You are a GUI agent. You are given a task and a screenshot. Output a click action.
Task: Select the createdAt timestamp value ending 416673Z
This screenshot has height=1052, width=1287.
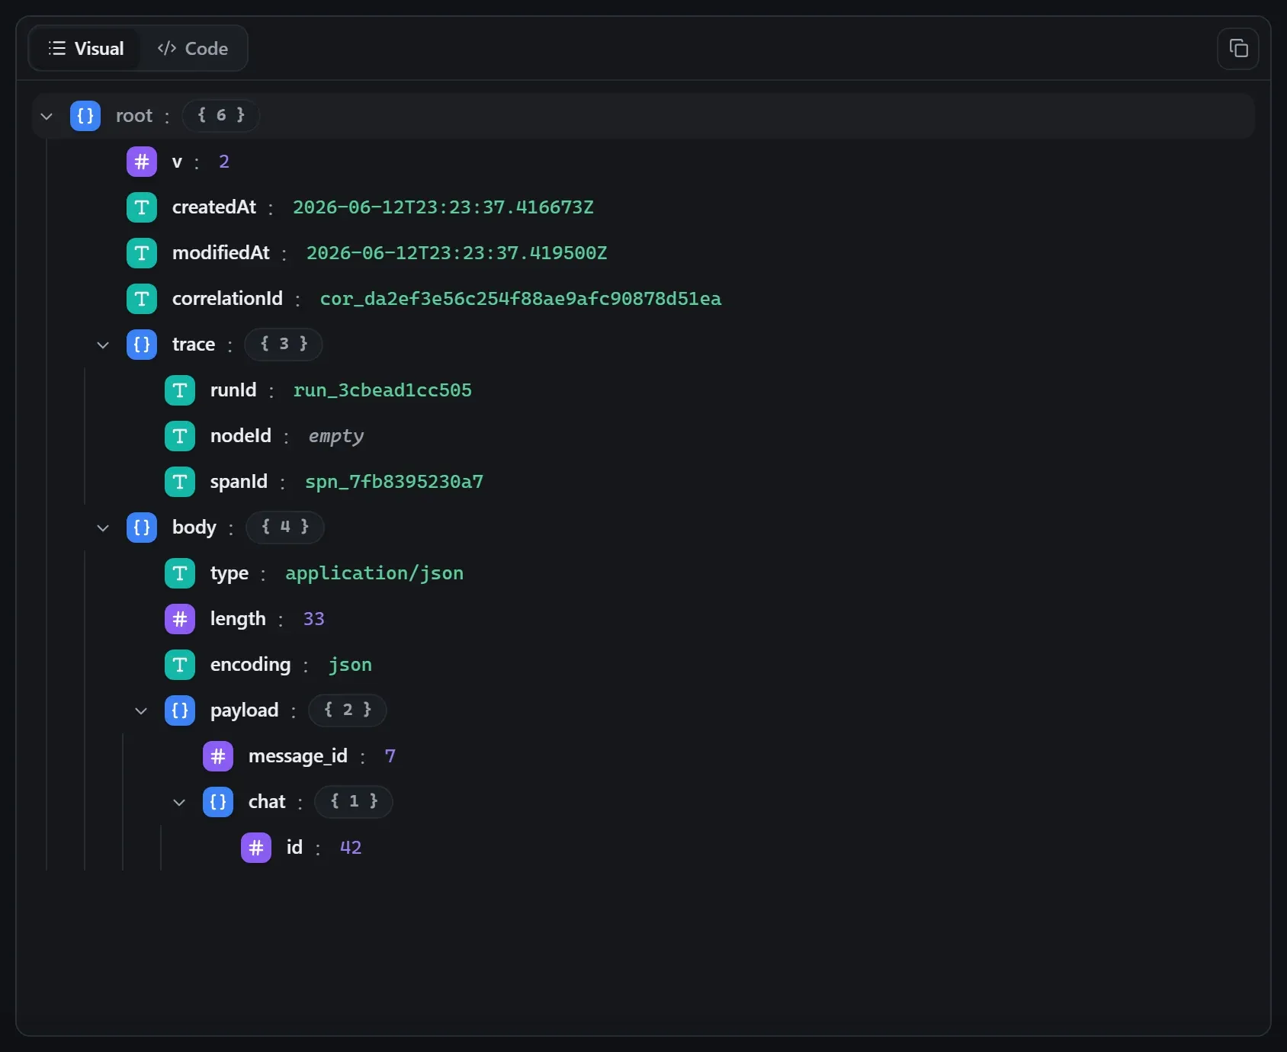443,207
